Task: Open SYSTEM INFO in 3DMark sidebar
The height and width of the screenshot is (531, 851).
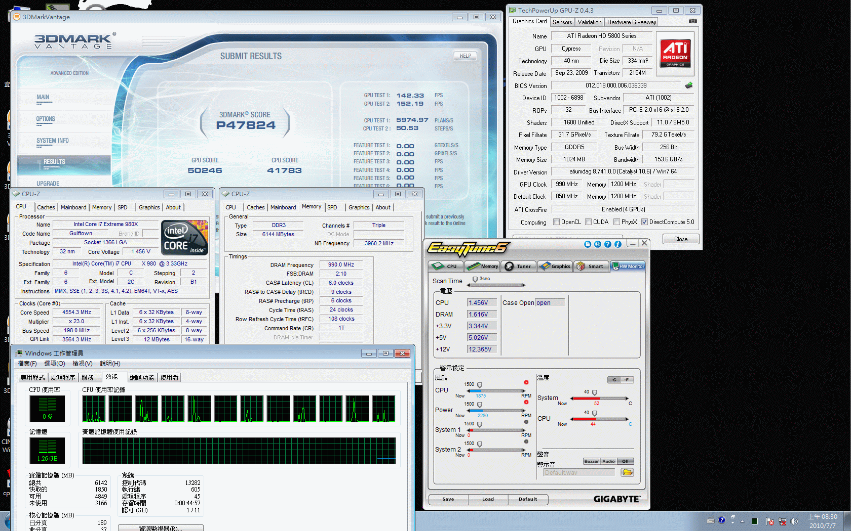Action: pyautogui.click(x=52, y=141)
